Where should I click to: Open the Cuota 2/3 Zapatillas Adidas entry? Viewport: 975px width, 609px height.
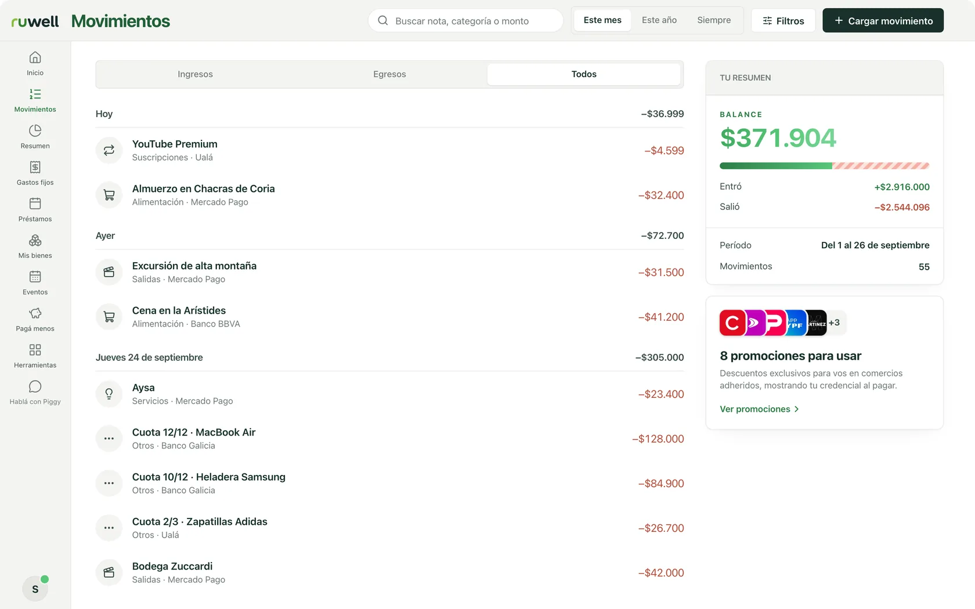(x=389, y=528)
